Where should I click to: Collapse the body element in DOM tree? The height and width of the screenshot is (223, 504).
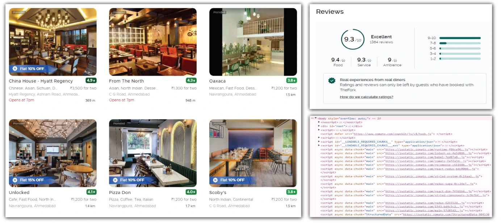click(316, 118)
